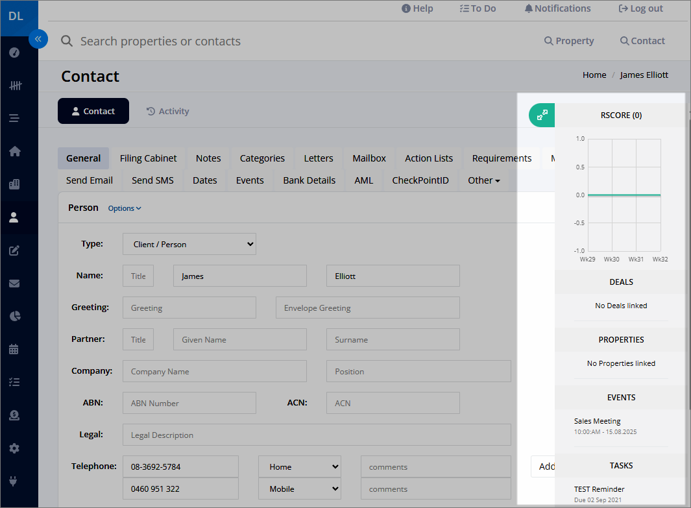
Task: Open the Notes tab
Action: [x=208, y=158]
